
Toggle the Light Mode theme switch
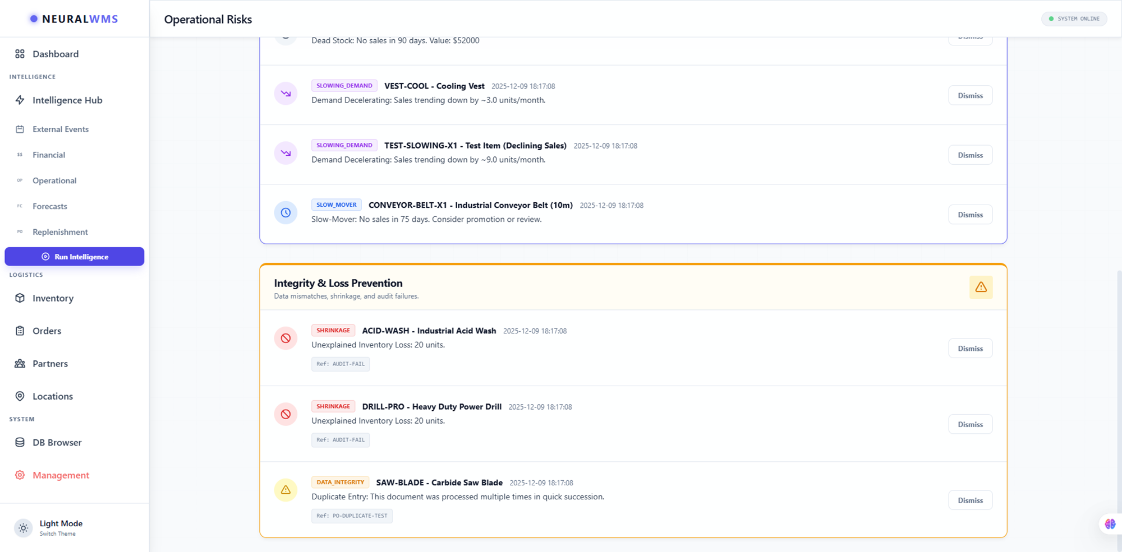tap(24, 528)
